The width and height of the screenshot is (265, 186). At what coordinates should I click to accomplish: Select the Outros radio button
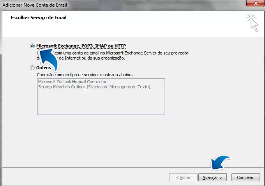pos(32,68)
